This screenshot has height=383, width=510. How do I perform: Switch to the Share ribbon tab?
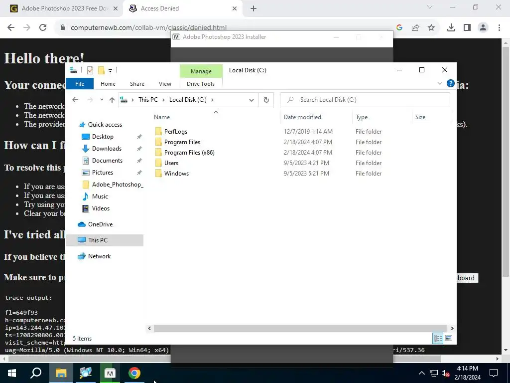(137, 84)
